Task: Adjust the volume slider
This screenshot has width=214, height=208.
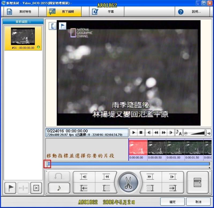Action: (x=205, y=133)
